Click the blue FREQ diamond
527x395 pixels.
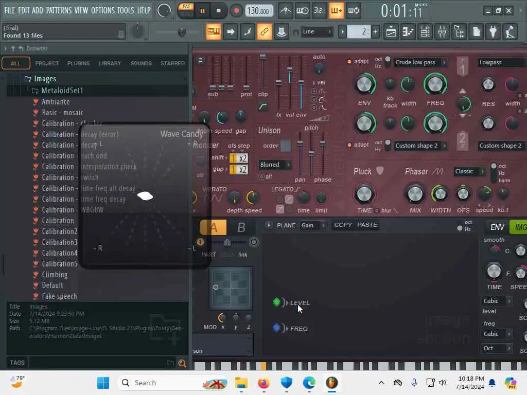pyautogui.click(x=276, y=328)
